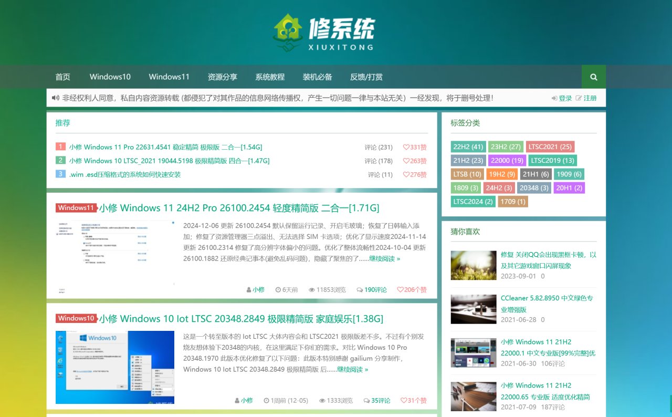Select the 21H2 (23) tag
The image size is (672, 417).
[468, 160]
